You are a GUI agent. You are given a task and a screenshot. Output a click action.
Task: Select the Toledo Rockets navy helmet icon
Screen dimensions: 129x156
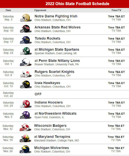[25, 40]
